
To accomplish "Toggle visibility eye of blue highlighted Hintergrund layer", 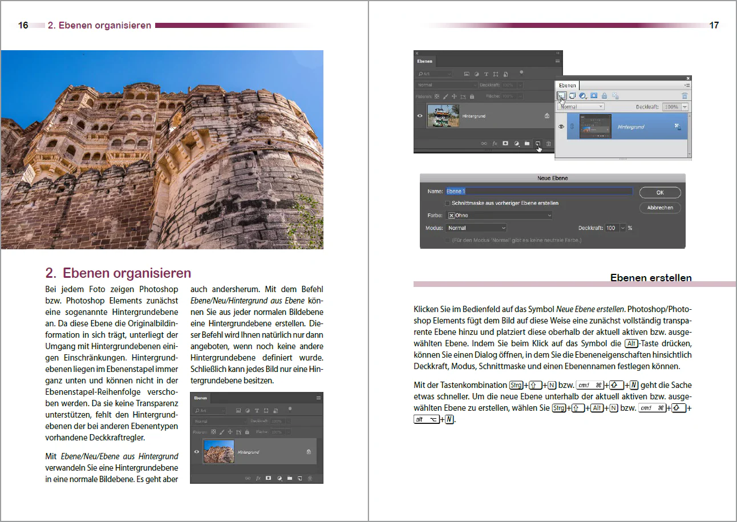I will coord(561,127).
